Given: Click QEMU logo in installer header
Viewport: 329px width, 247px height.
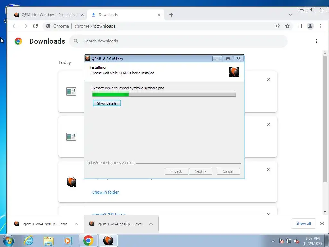Looking at the screenshot, I should coord(234,72).
